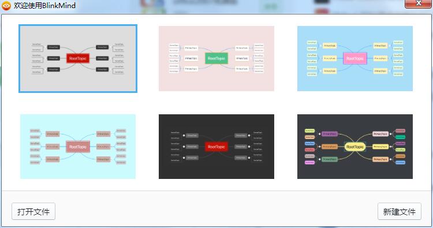
Task: Select the light cyan theme thumbnail
Action: click(x=78, y=147)
